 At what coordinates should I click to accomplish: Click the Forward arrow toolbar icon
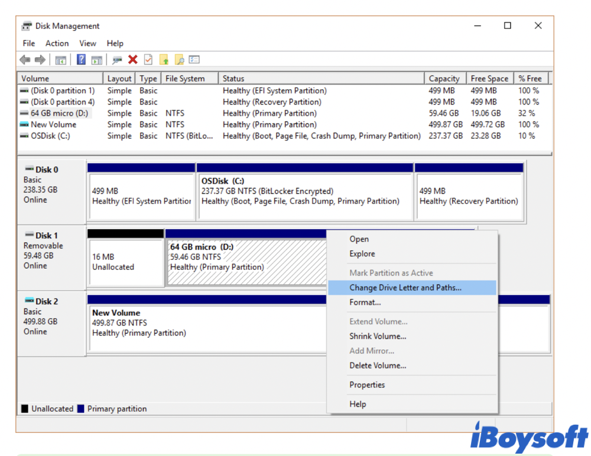point(40,60)
